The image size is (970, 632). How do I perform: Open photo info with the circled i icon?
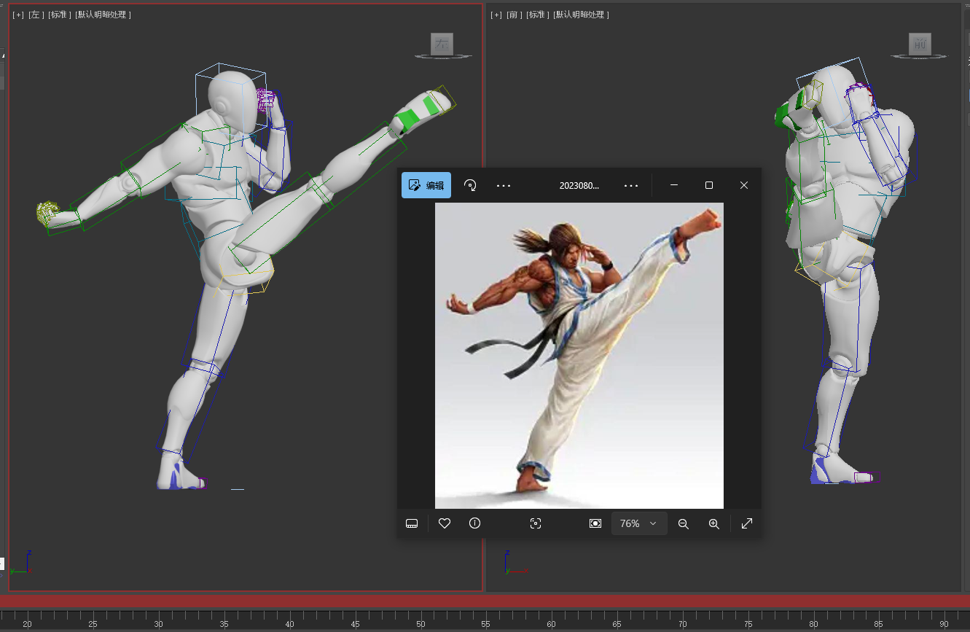[x=475, y=523]
